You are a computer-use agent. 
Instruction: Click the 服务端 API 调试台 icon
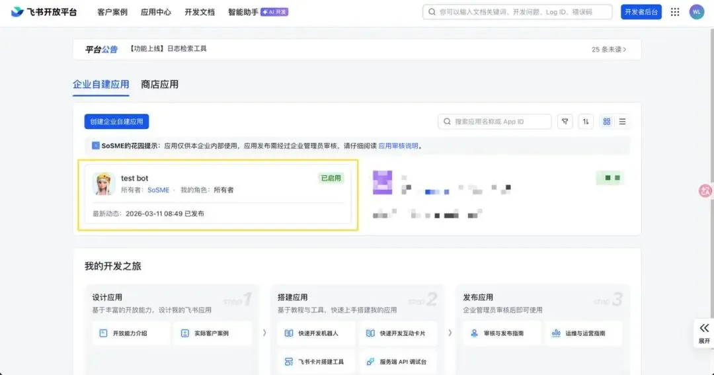tap(370, 361)
